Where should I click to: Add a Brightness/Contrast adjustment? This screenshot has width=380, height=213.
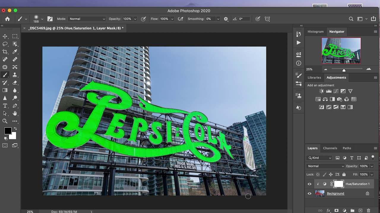(x=322, y=91)
